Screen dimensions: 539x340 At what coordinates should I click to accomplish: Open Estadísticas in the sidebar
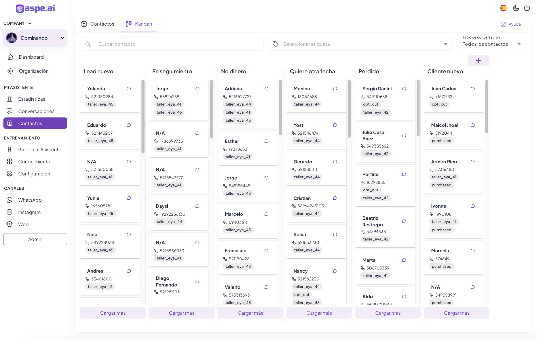pyautogui.click(x=31, y=99)
